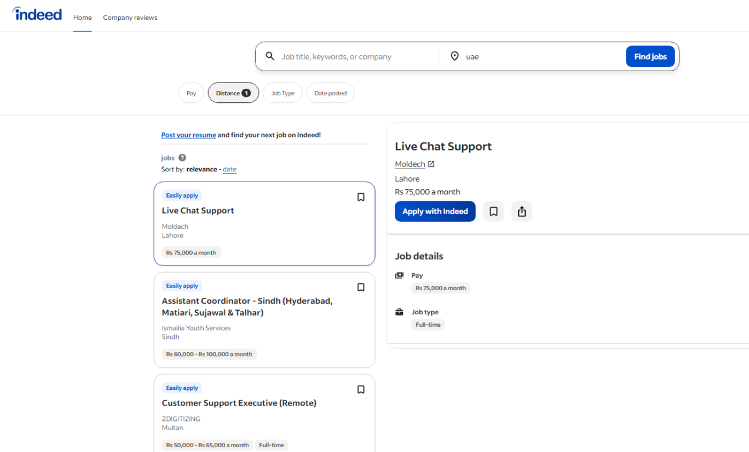Click the search magnifier icon
Image resolution: width=749 pixels, height=452 pixels.
(x=270, y=56)
